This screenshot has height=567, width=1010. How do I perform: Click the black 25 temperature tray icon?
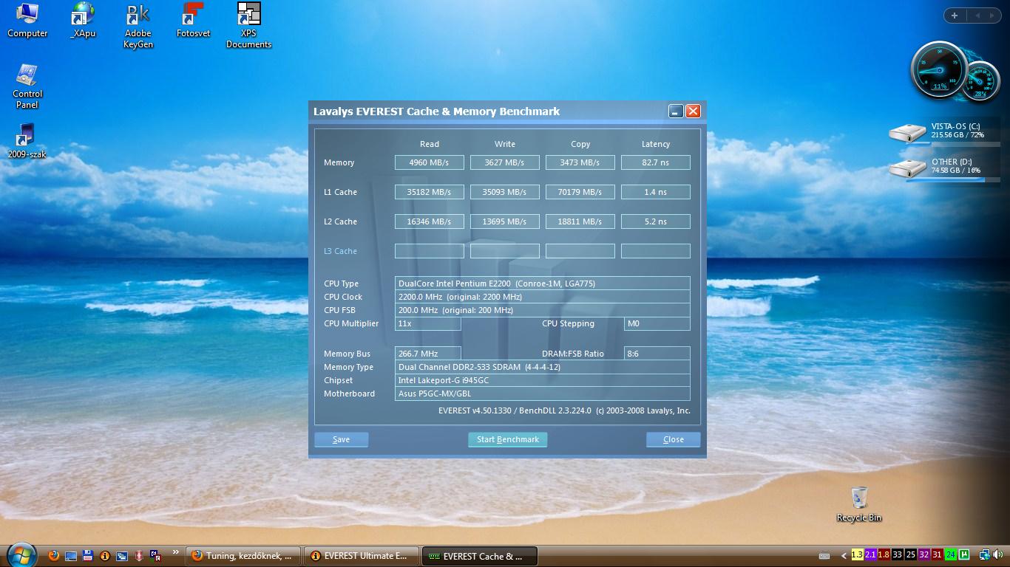point(911,555)
